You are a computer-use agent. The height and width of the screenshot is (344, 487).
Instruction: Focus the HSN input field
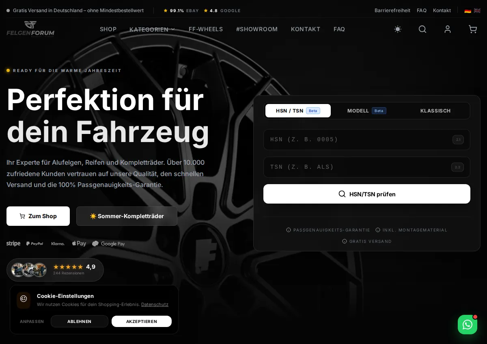[367, 140]
